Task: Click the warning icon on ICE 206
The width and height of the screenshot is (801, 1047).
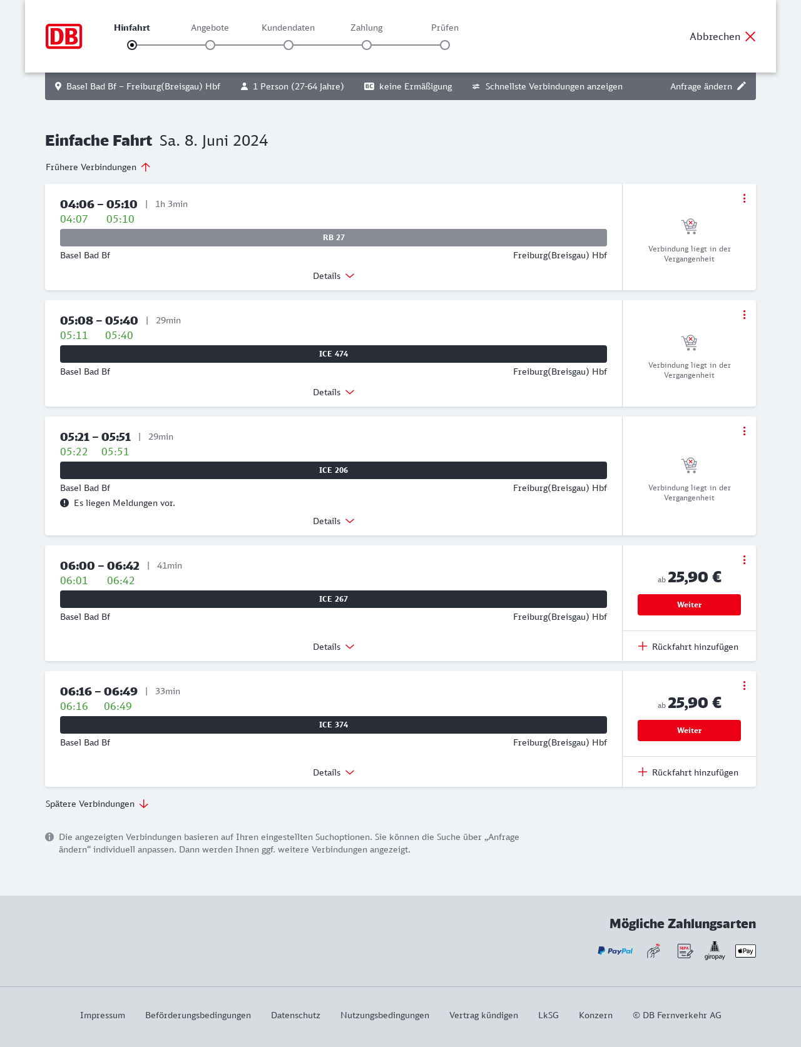Action: pos(64,503)
